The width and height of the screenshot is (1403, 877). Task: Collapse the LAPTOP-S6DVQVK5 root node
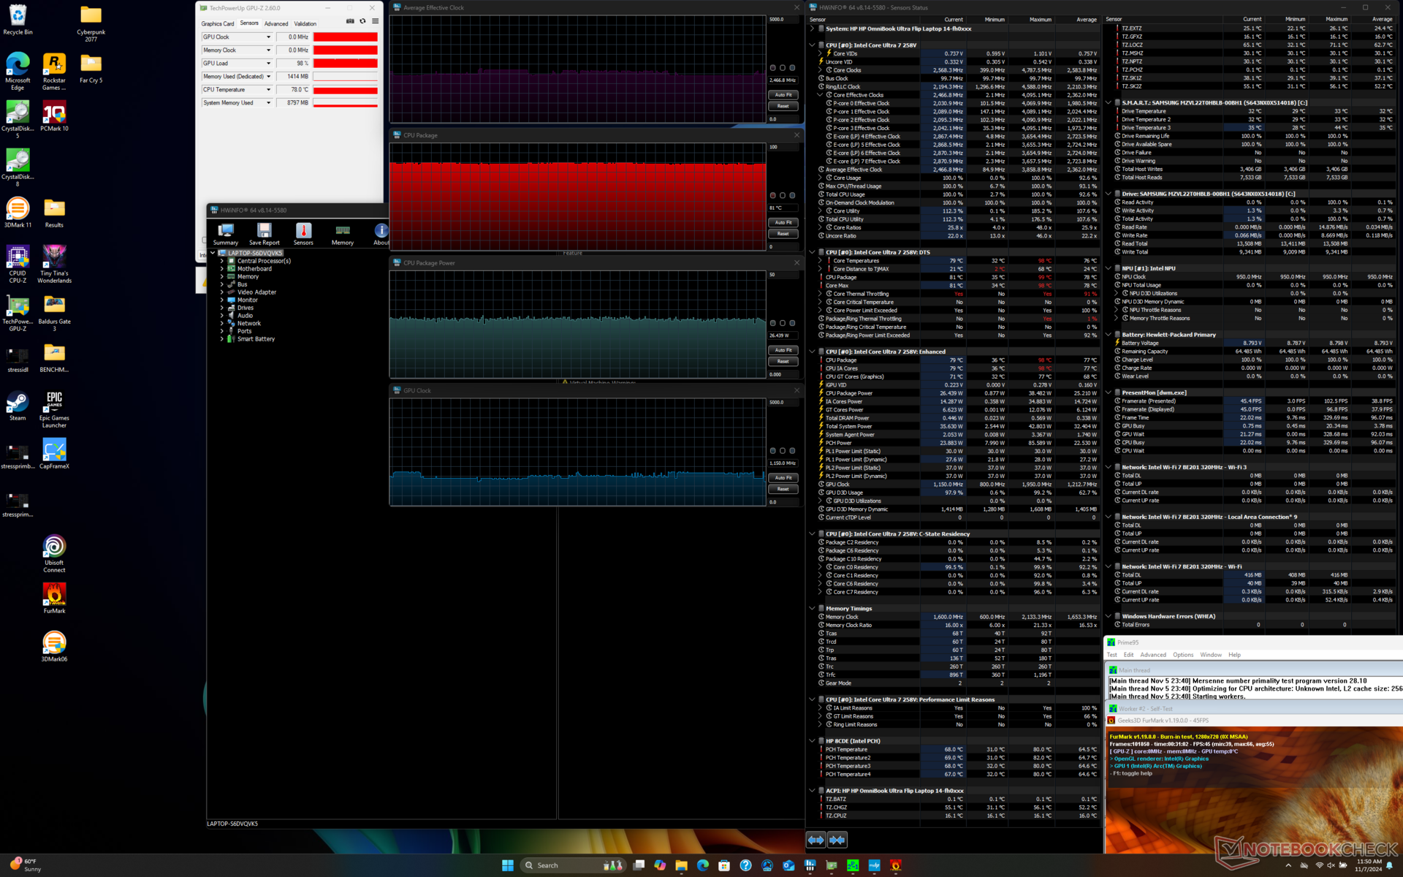tap(213, 253)
